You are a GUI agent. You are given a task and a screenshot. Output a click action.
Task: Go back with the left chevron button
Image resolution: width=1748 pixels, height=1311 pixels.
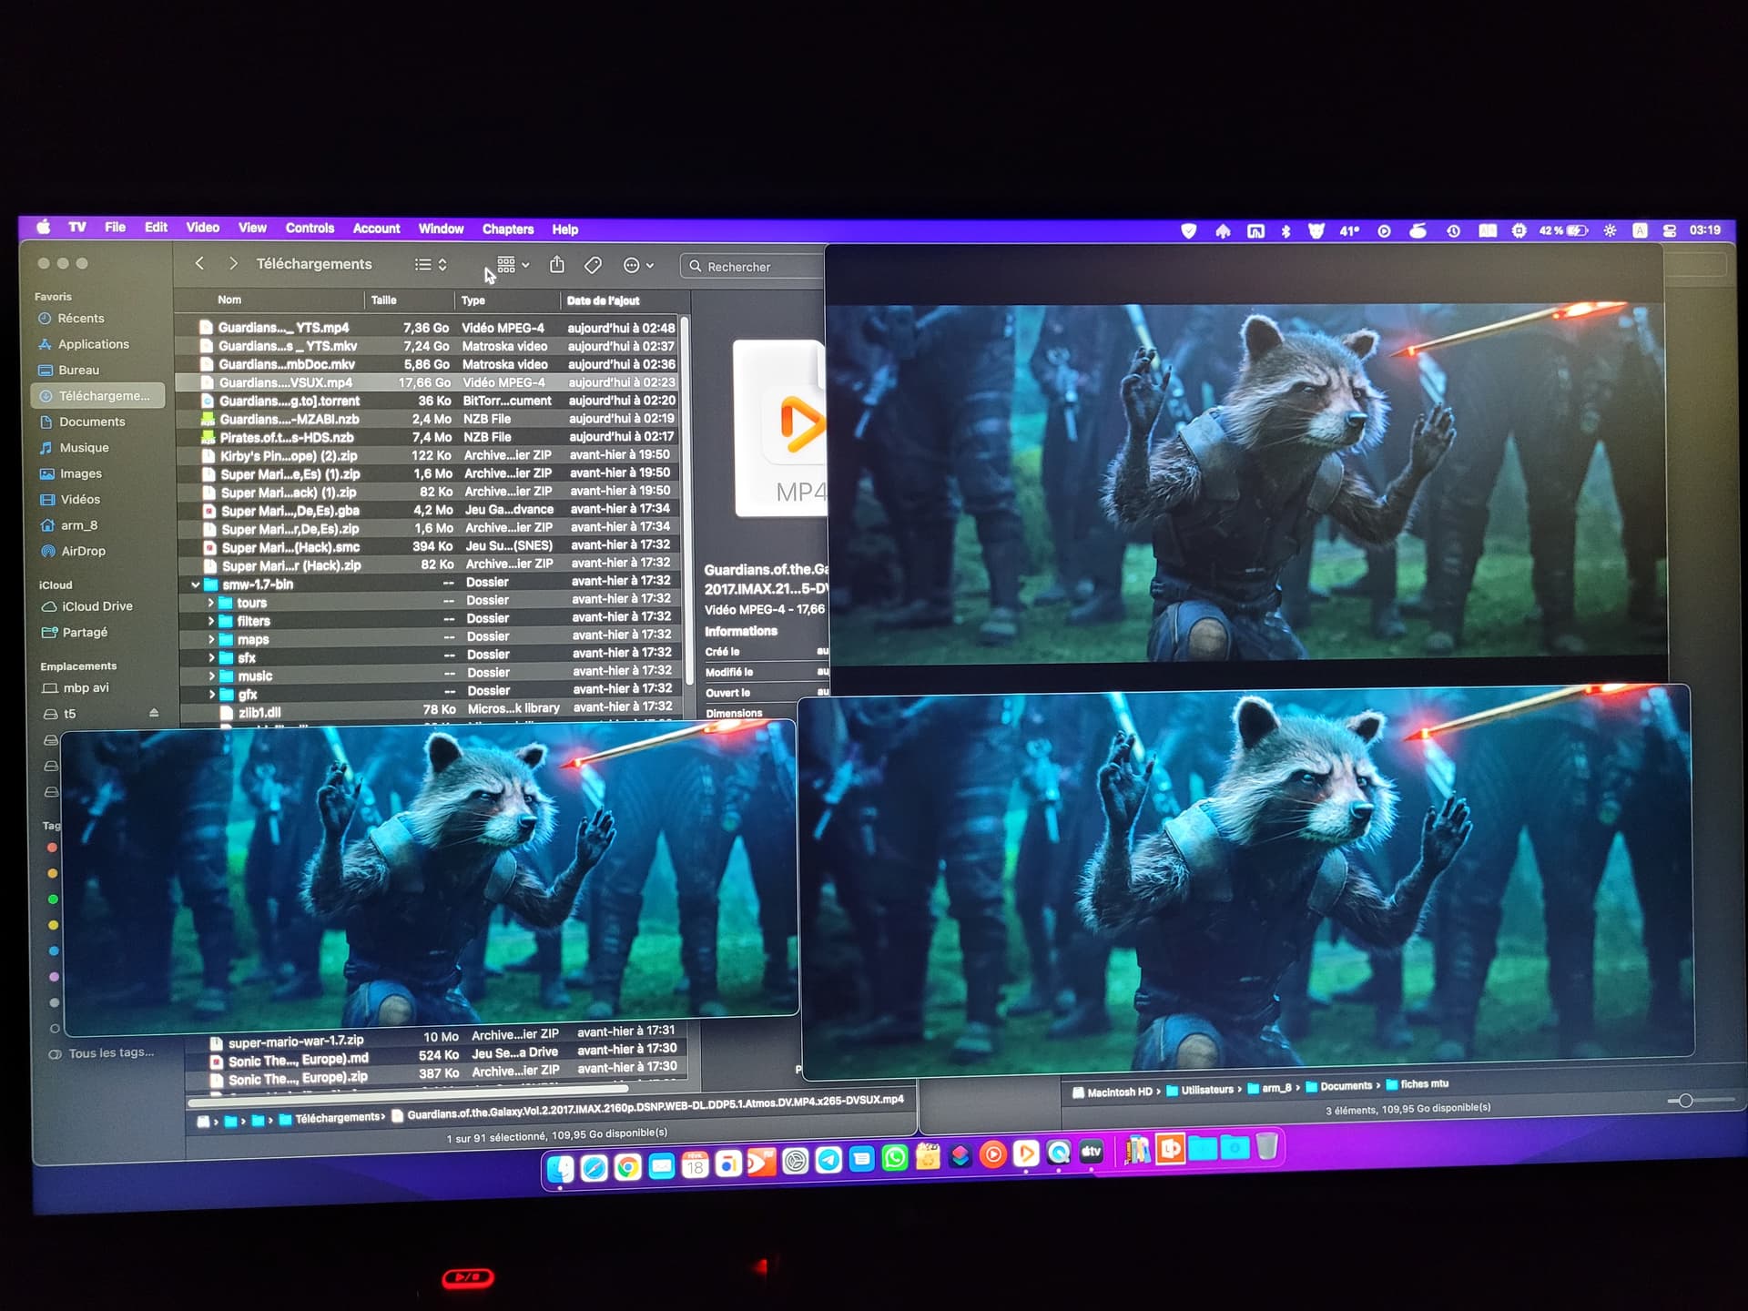(199, 263)
